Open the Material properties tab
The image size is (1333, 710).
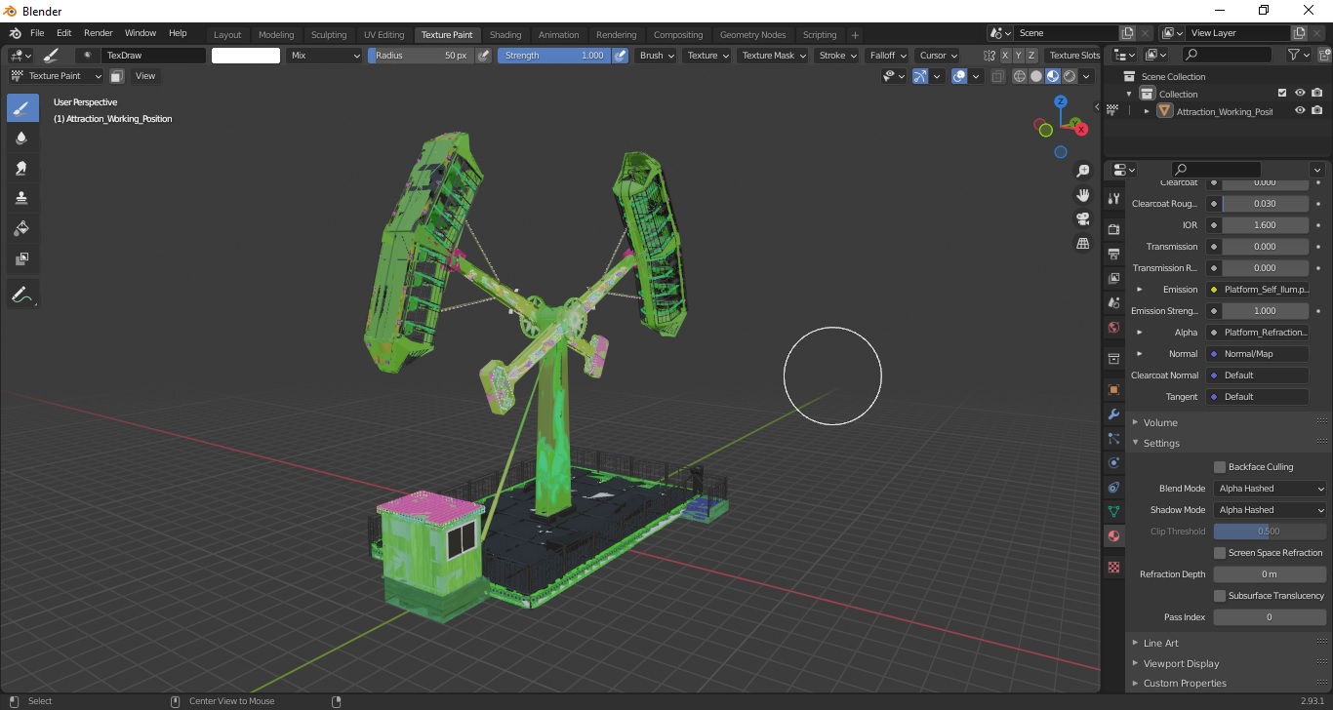click(x=1114, y=535)
